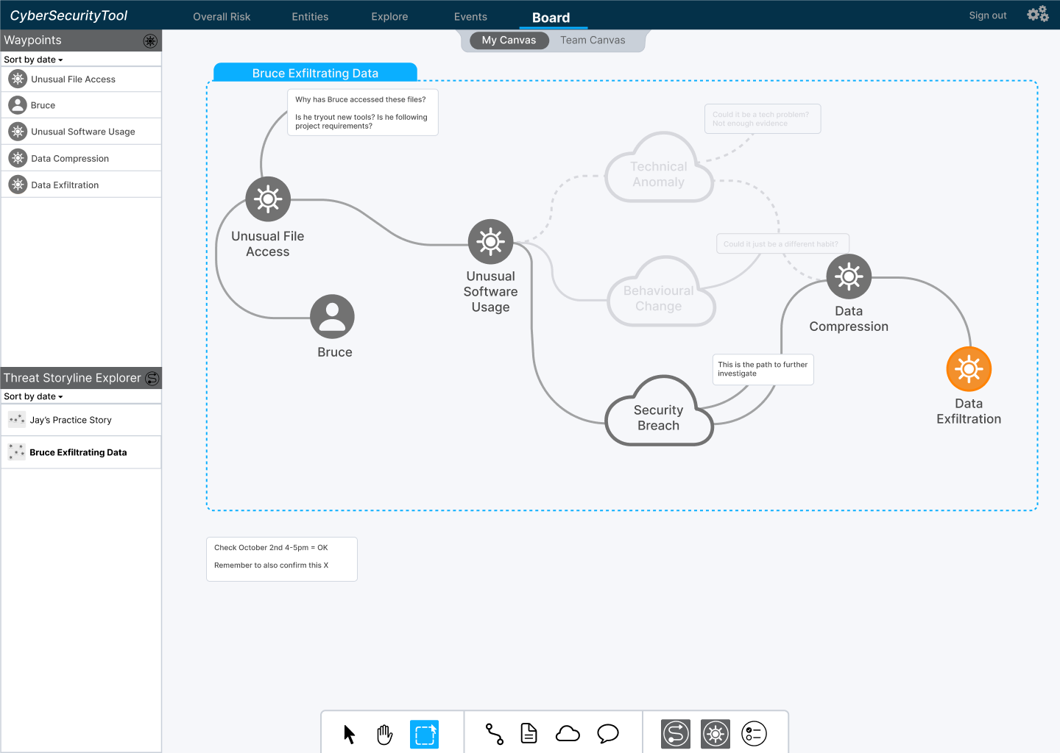The width and height of the screenshot is (1060, 753).
Task: Choose the path connector tool
Action: click(495, 734)
